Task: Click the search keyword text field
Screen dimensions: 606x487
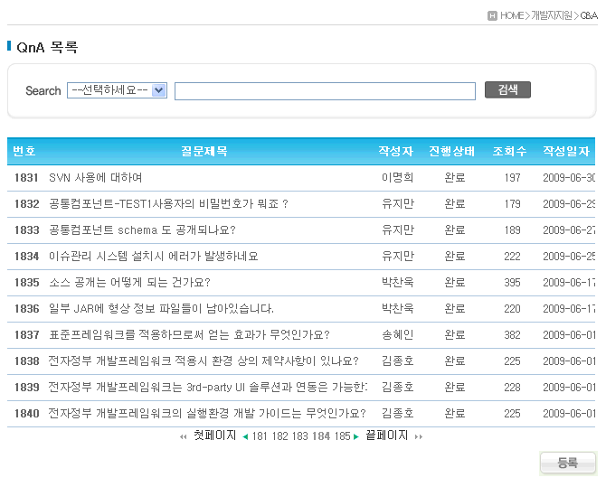Action: [x=325, y=91]
